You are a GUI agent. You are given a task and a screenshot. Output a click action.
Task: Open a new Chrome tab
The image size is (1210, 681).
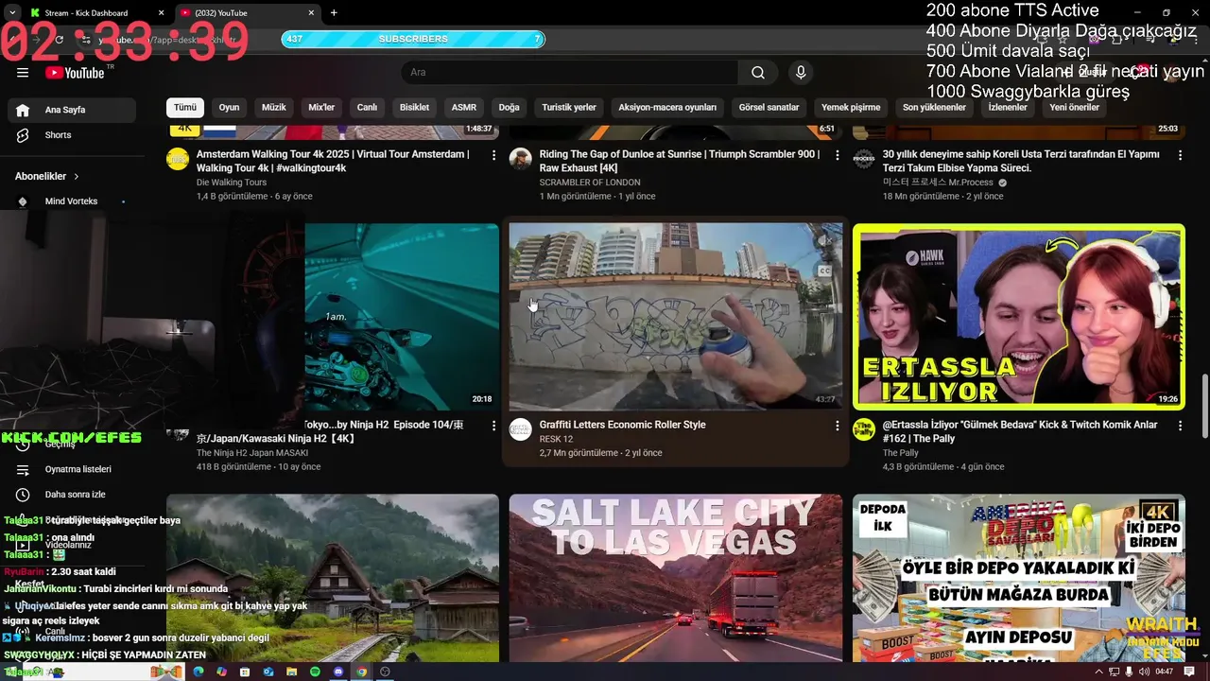pyautogui.click(x=334, y=13)
